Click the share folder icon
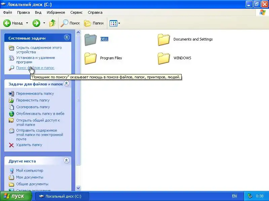The width and height of the screenshot is (269, 201). click(x=11, y=120)
